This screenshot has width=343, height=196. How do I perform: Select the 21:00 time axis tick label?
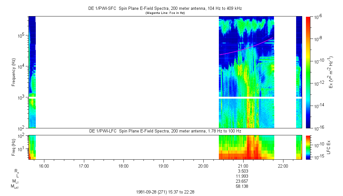coord(243,166)
